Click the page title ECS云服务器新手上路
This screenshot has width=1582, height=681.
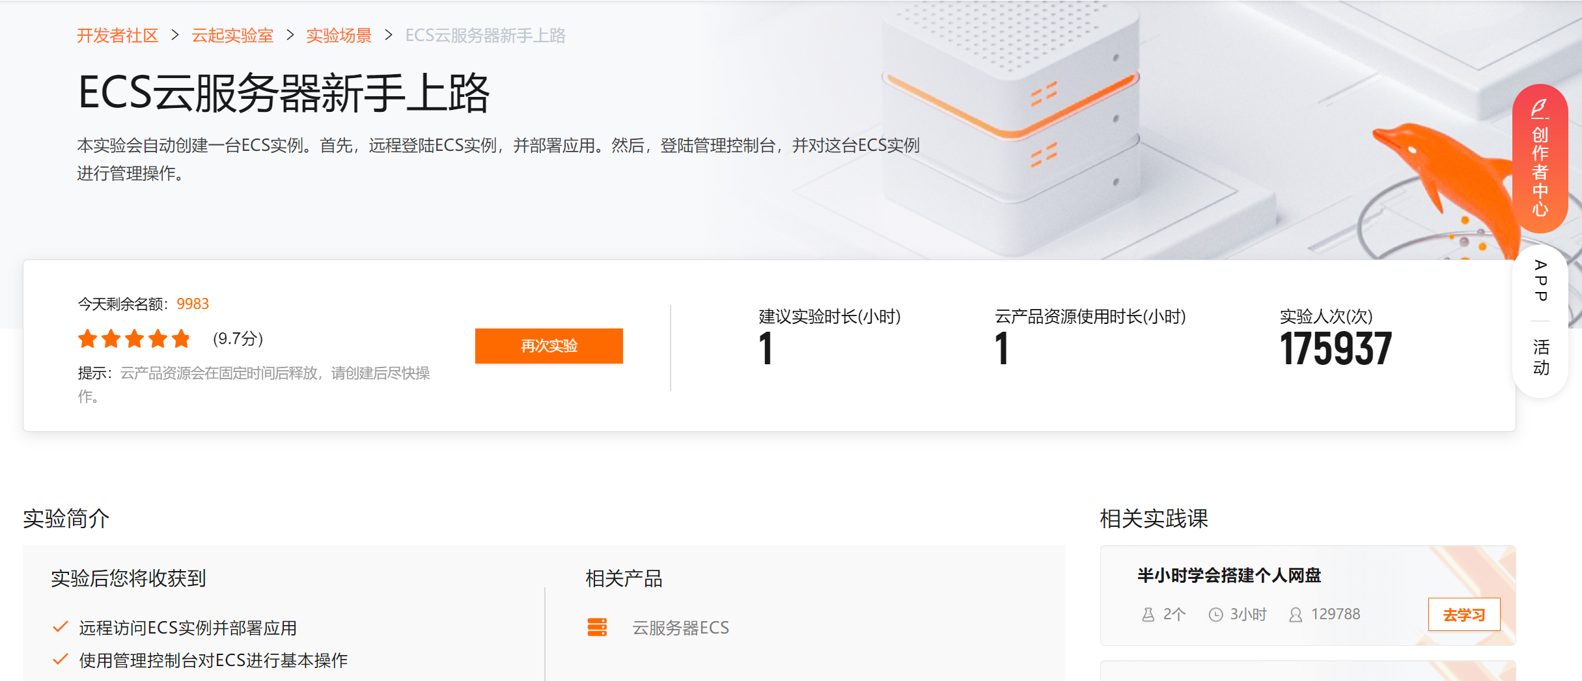[283, 93]
